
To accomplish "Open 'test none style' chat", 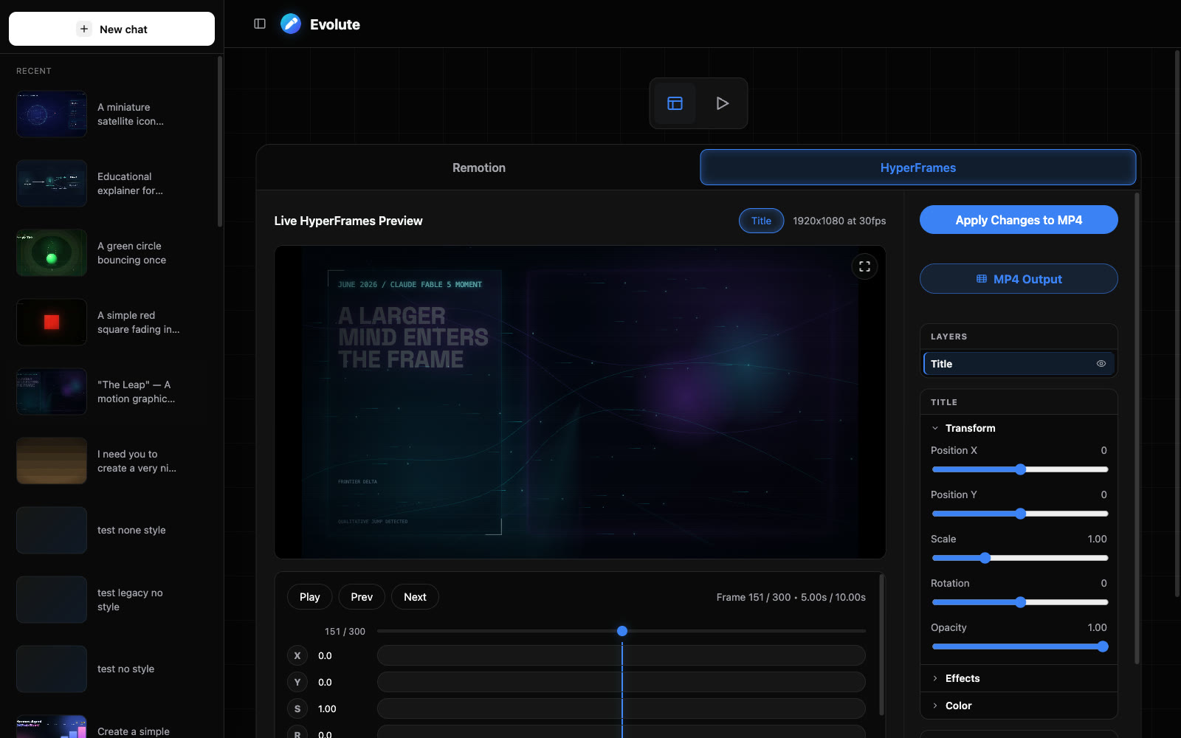I will [x=111, y=531].
